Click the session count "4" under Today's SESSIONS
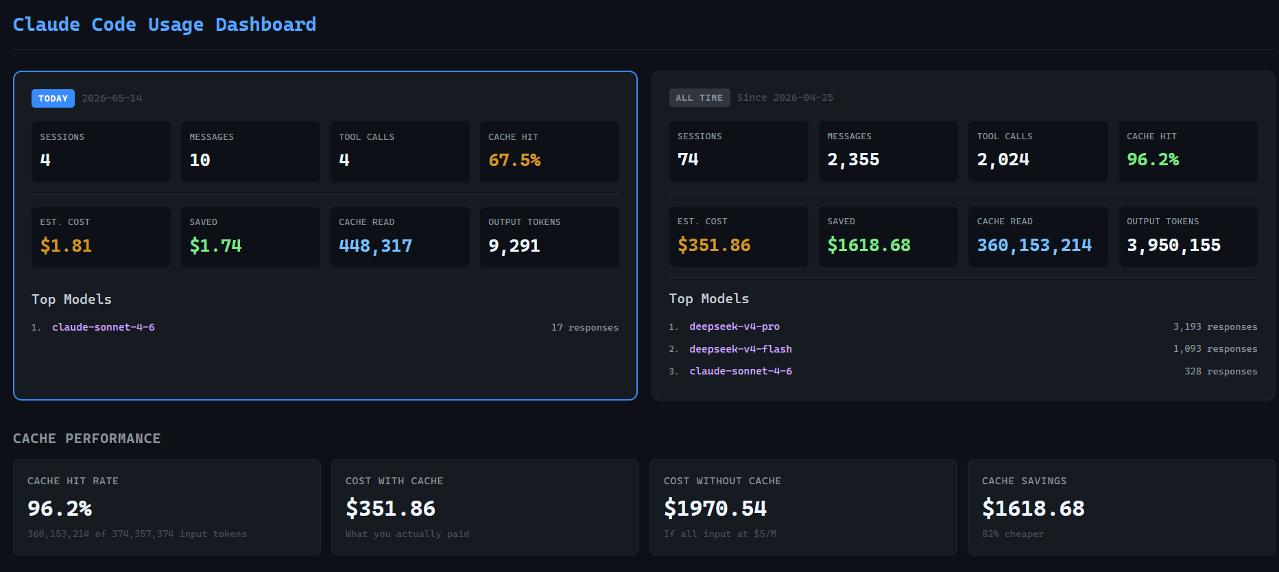Screen dimensions: 1279x572 [x=45, y=160]
